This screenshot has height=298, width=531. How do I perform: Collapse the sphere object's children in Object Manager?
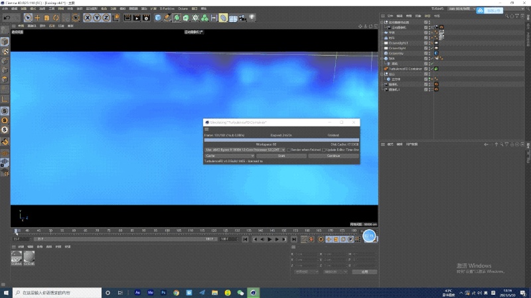tap(382, 58)
